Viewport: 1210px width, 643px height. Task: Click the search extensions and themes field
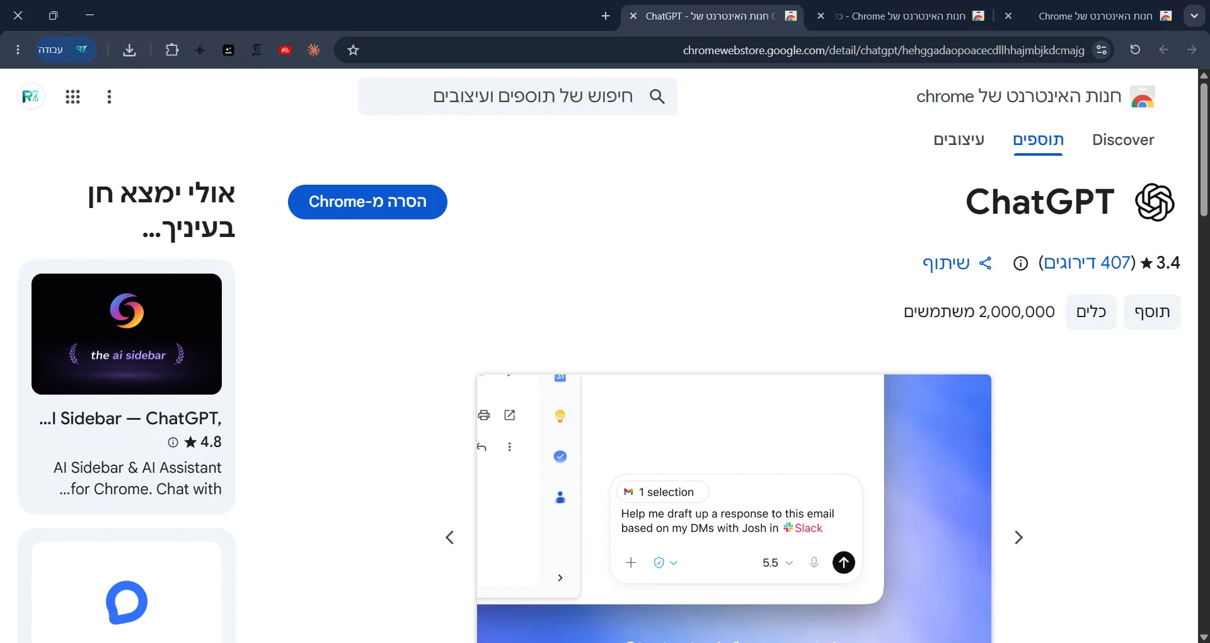[x=518, y=96]
